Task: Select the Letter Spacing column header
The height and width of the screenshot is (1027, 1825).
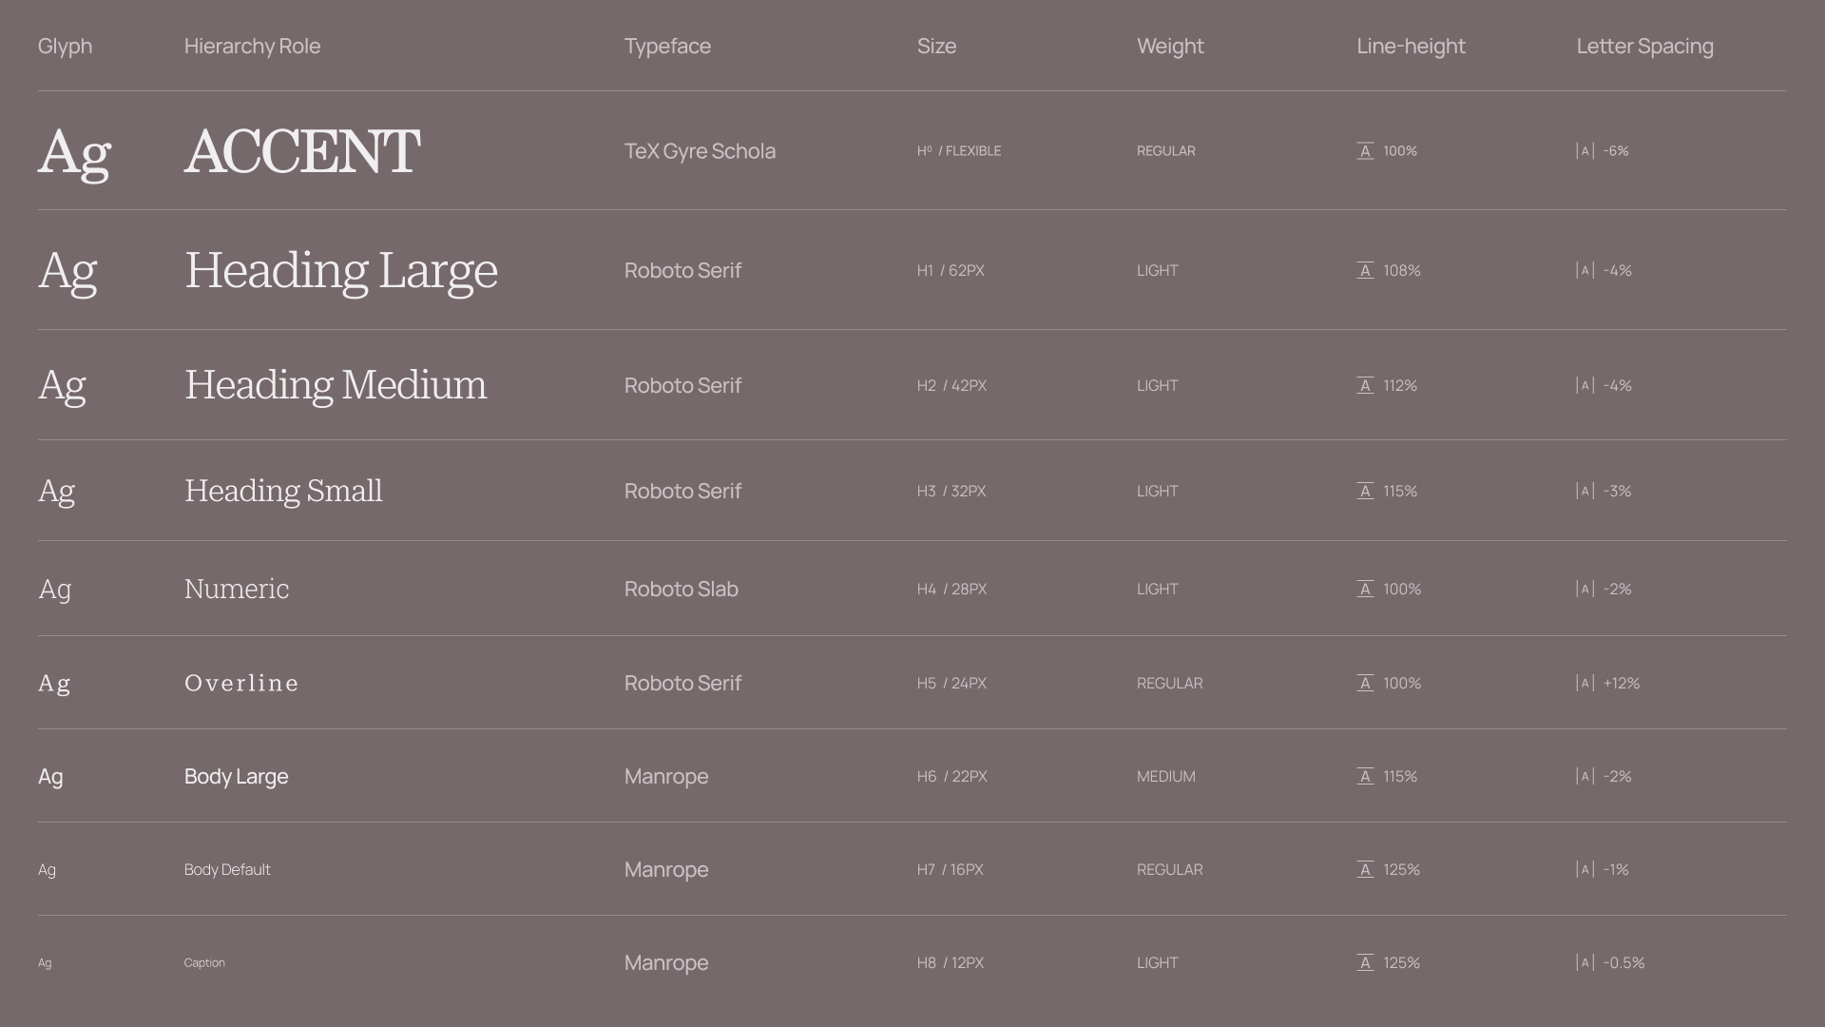Action: coord(1644,47)
